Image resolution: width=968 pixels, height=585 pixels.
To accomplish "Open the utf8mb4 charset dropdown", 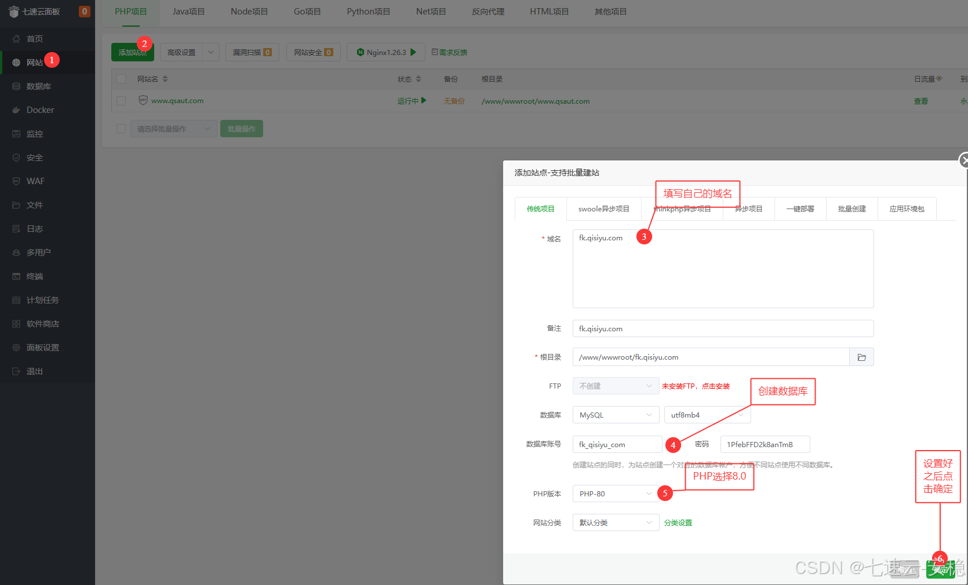I will point(707,415).
